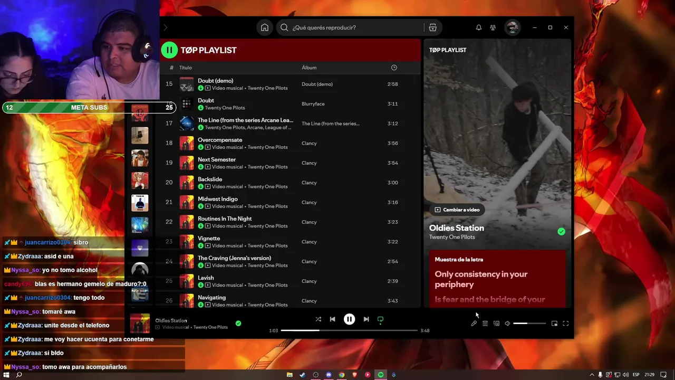675x380 pixels.
Task: Sort by the 'Título' column header
Action: point(186,68)
